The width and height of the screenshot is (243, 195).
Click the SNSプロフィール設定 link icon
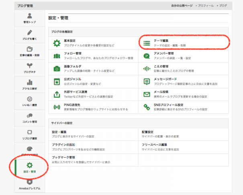pyautogui.click(x=147, y=107)
